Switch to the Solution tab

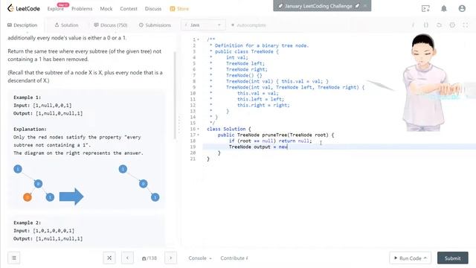click(x=66, y=25)
